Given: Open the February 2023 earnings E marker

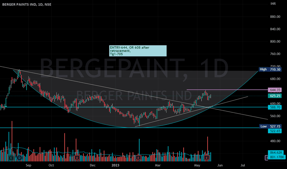Looking at the screenshot, I should coord(138,158).
